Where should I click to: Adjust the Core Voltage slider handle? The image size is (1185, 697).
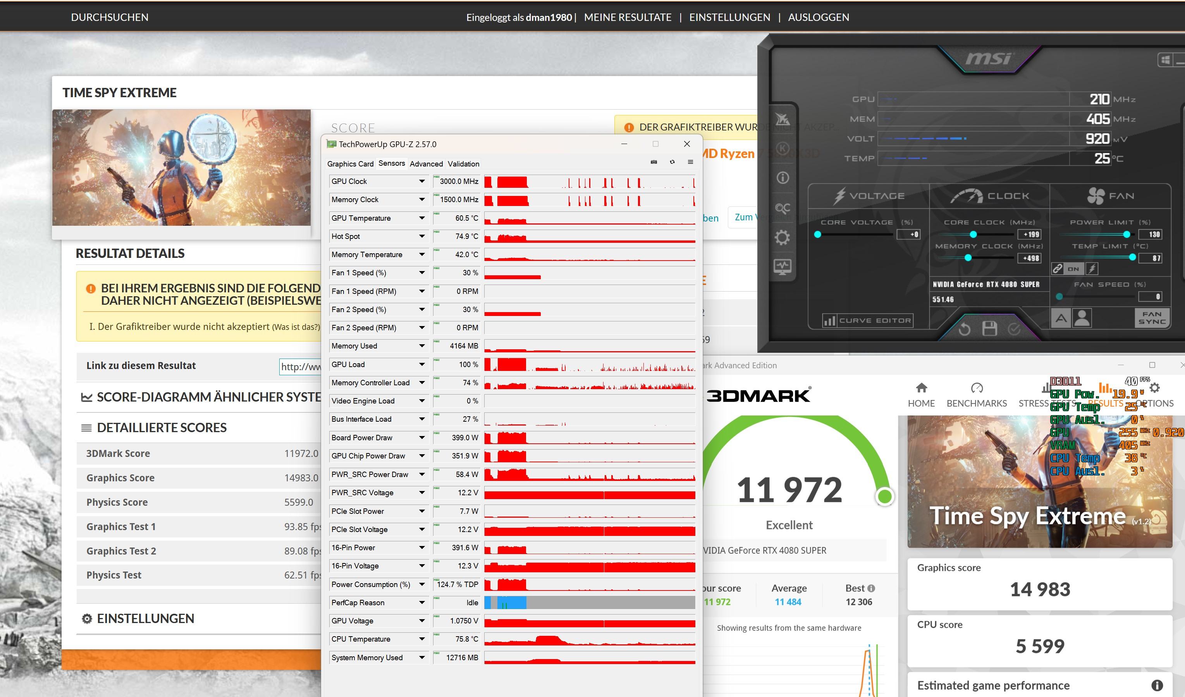click(818, 235)
